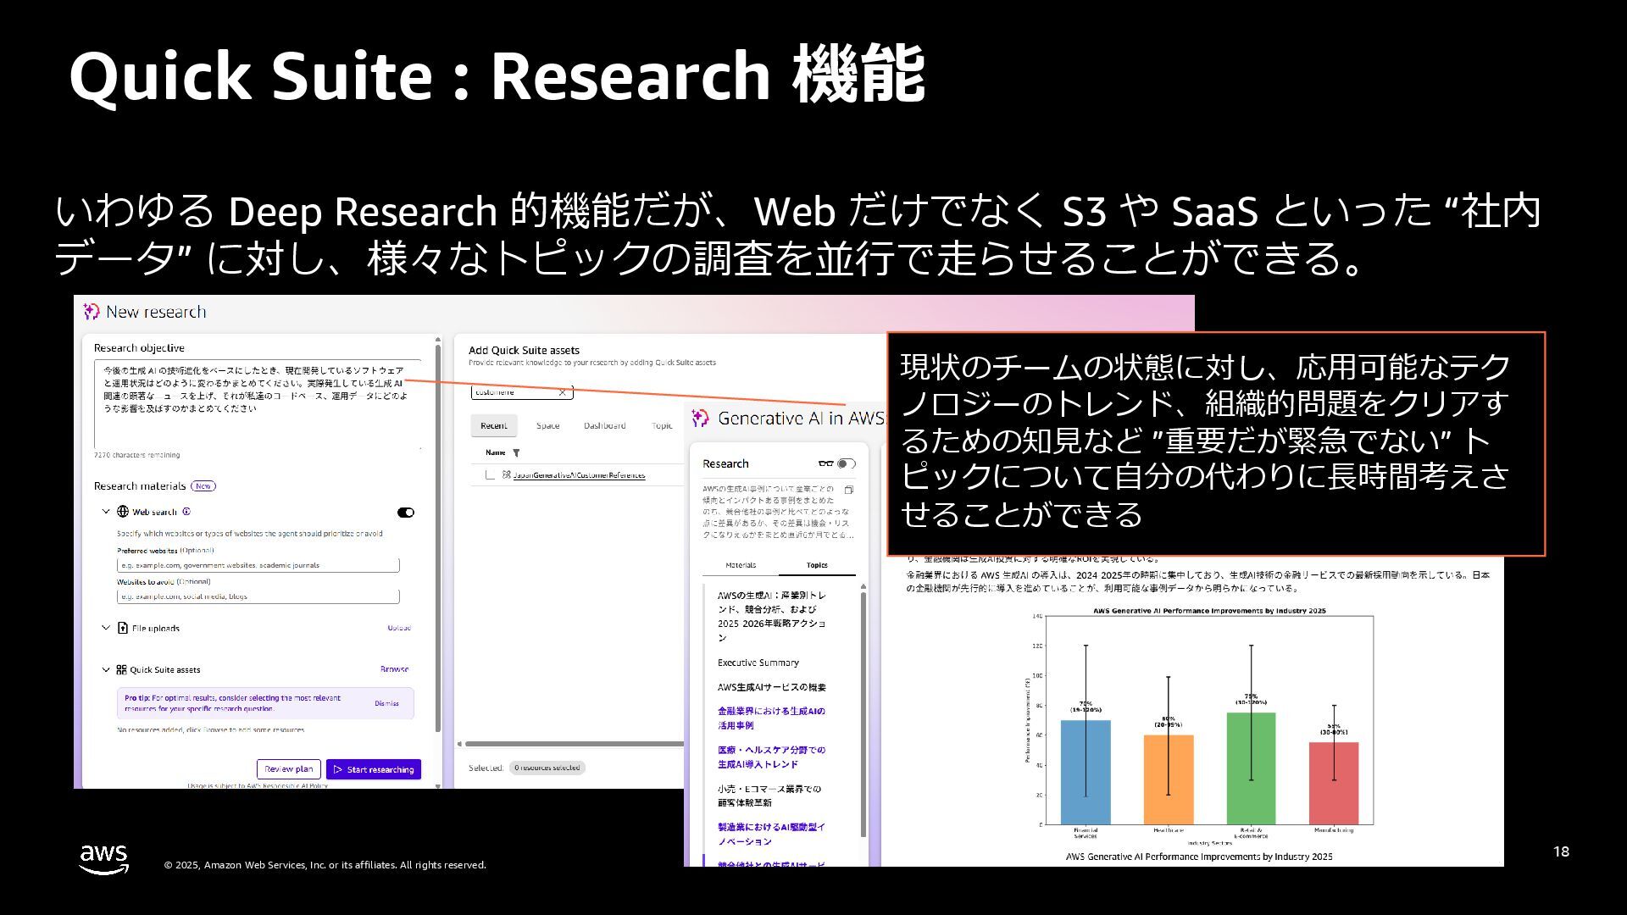The width and height of the screenshot is (1627, 915).
Task: Click the Web search globe icon
Action: coord(123,512)
